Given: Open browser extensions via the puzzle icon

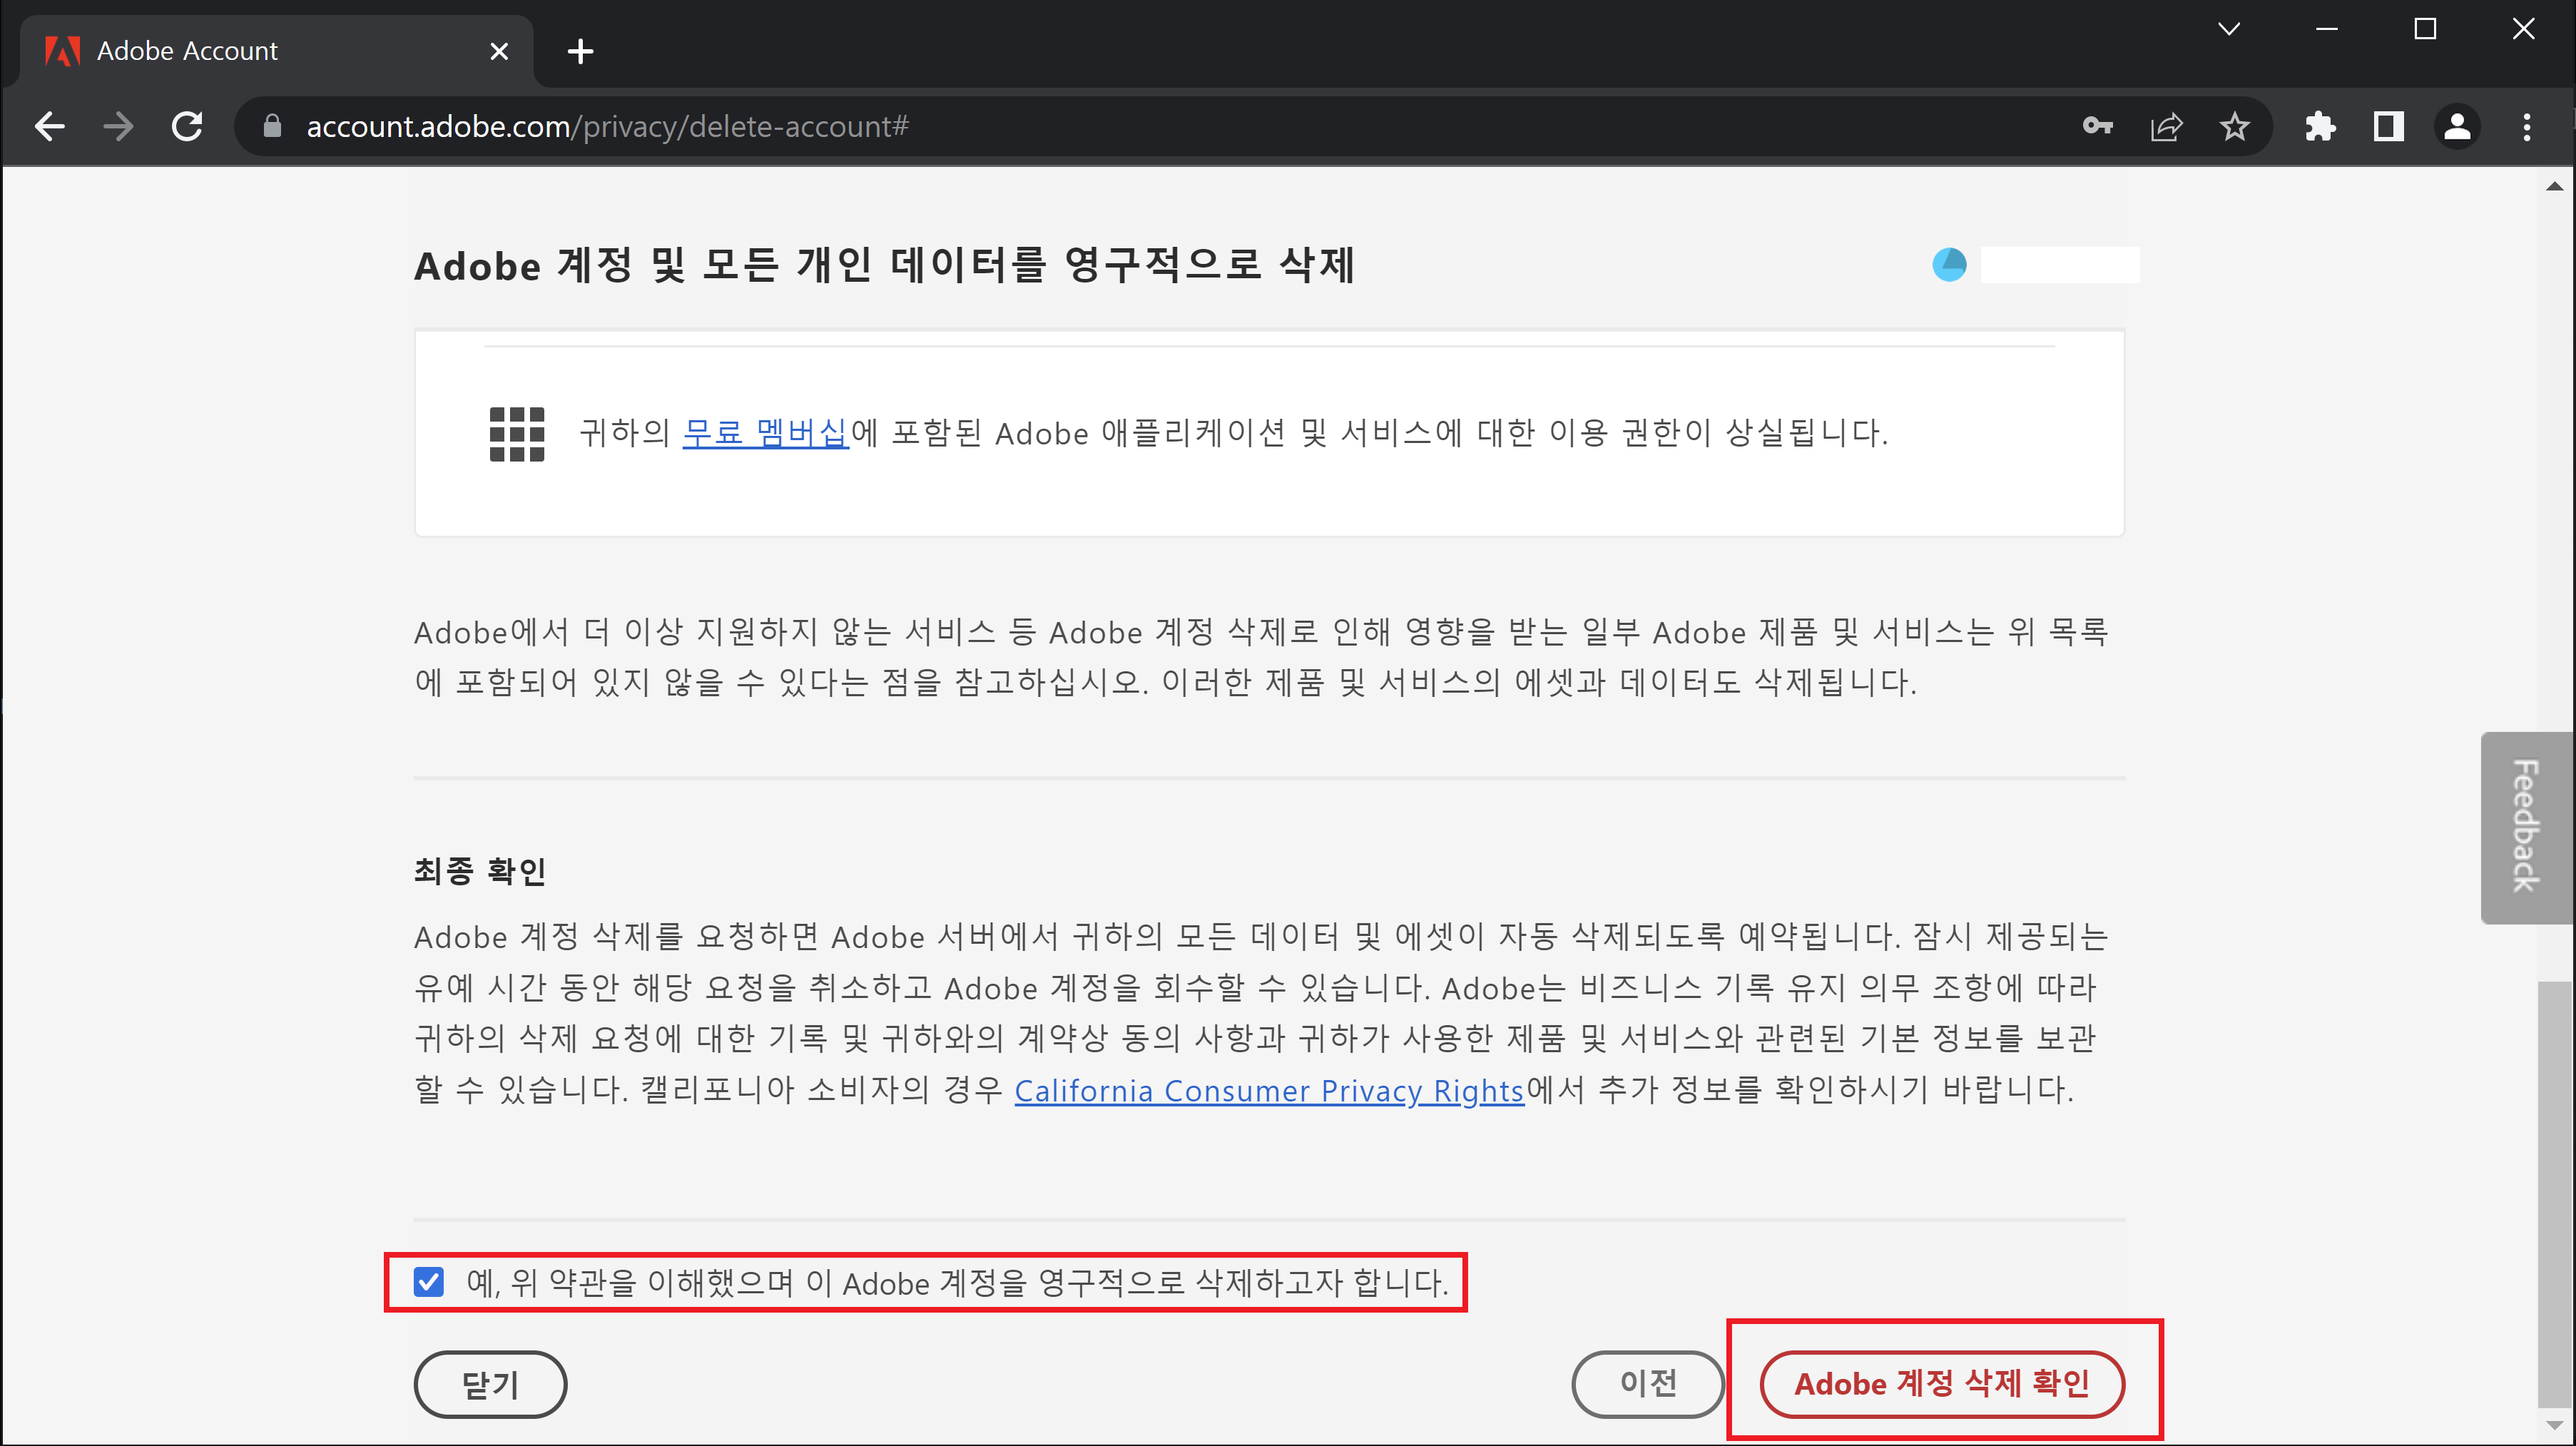Looking at the screenshot, I should [2320, 126].
